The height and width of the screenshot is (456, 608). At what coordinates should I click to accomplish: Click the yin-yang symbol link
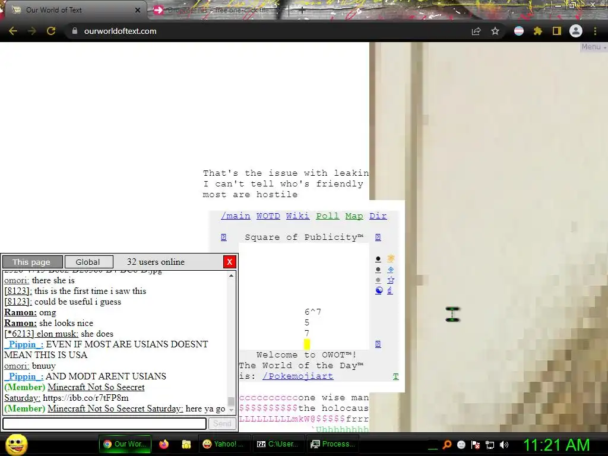coord(379,290)
